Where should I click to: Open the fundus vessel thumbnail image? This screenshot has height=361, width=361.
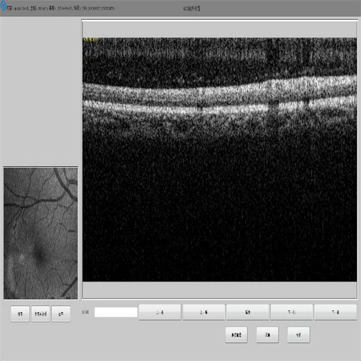coord(41,233)
